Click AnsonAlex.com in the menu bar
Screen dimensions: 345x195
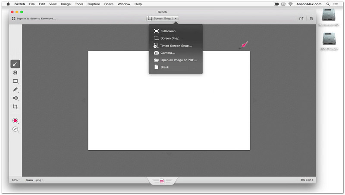coord(309,4)
